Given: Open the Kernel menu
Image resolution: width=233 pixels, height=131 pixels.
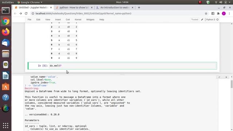Looking at the screenshot, I should pos(78,20).
